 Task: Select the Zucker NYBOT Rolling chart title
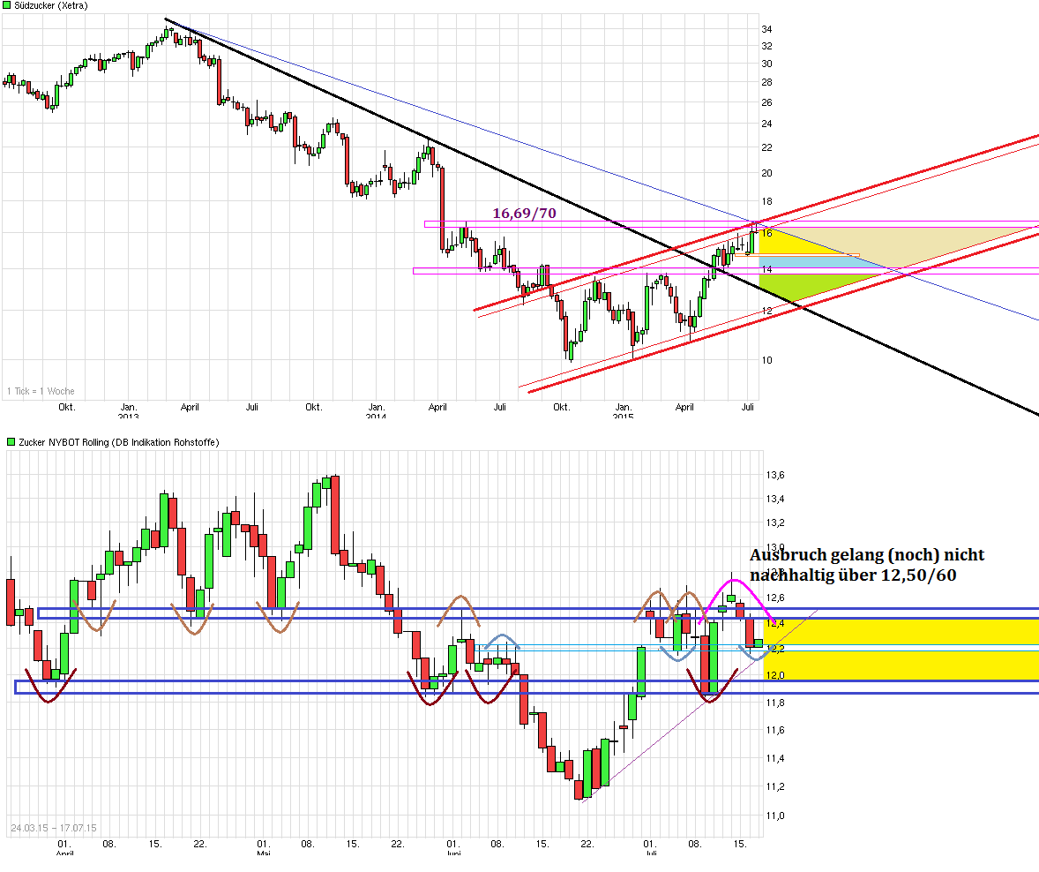point(119,442)
